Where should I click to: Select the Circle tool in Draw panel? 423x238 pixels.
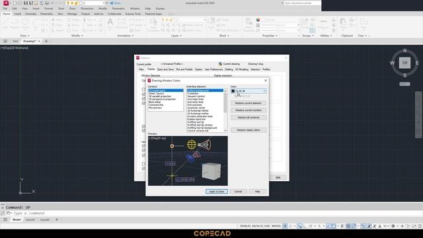coord(25,23)
